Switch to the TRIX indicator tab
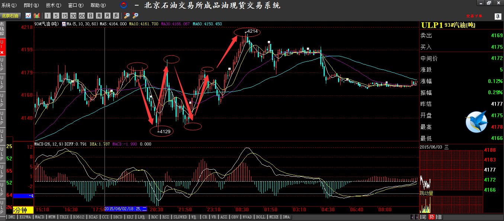This screenshot has width=504, height=221. pyautogui.click(x=64, y=217)
